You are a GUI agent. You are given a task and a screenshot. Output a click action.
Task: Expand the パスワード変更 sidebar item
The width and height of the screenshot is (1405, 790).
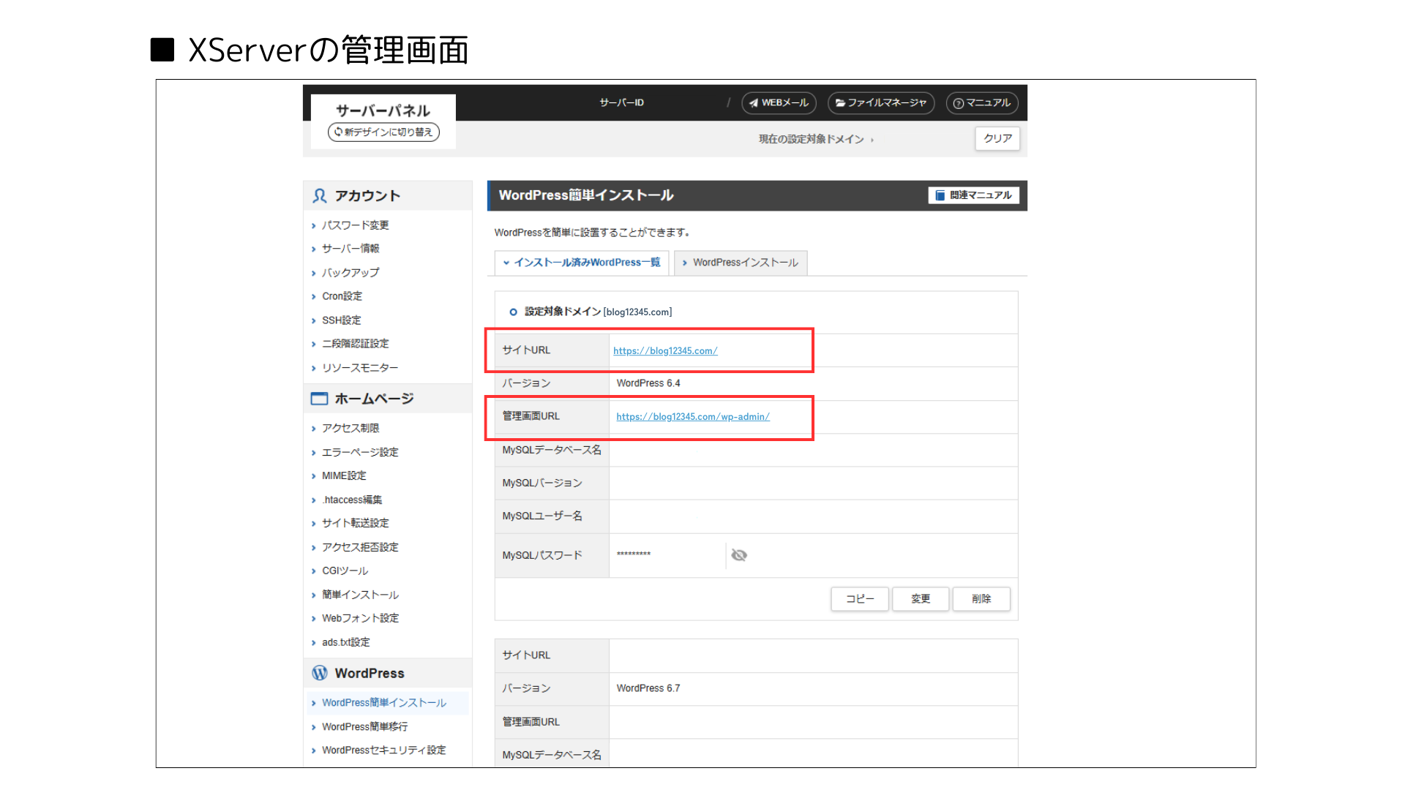click(355, 225)
